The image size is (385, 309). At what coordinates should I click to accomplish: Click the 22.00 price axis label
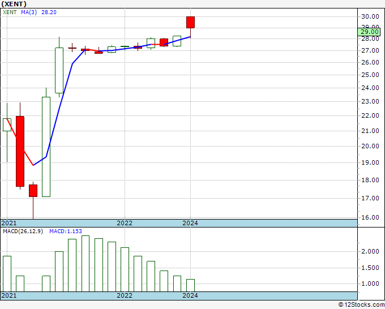point(370,115)
